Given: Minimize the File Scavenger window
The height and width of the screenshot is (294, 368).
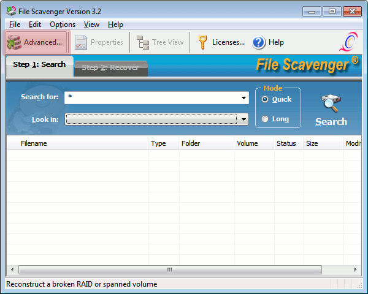Looking at the screenshot, I should [x=312, y=12].
